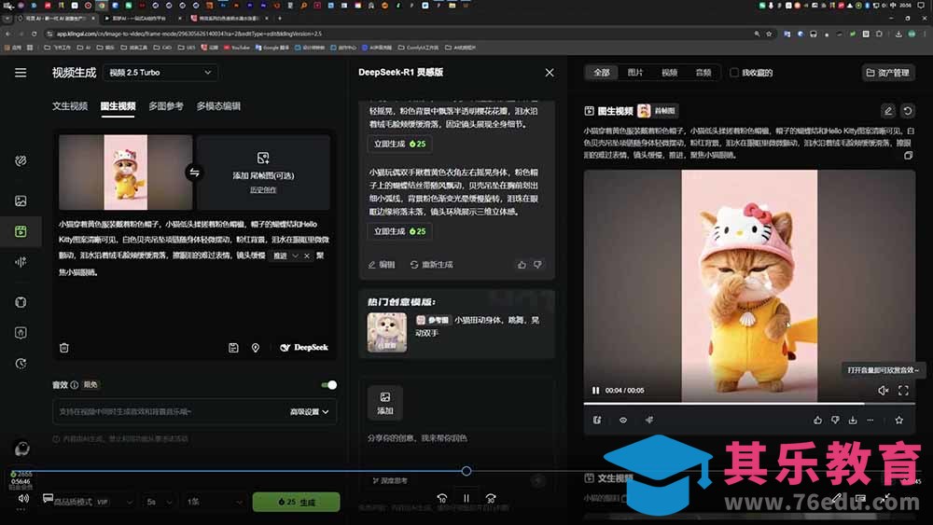This screenshot has width=933, height=525.
Task: Filter assets by 图片 tab
Action: (x=634, y=73)
